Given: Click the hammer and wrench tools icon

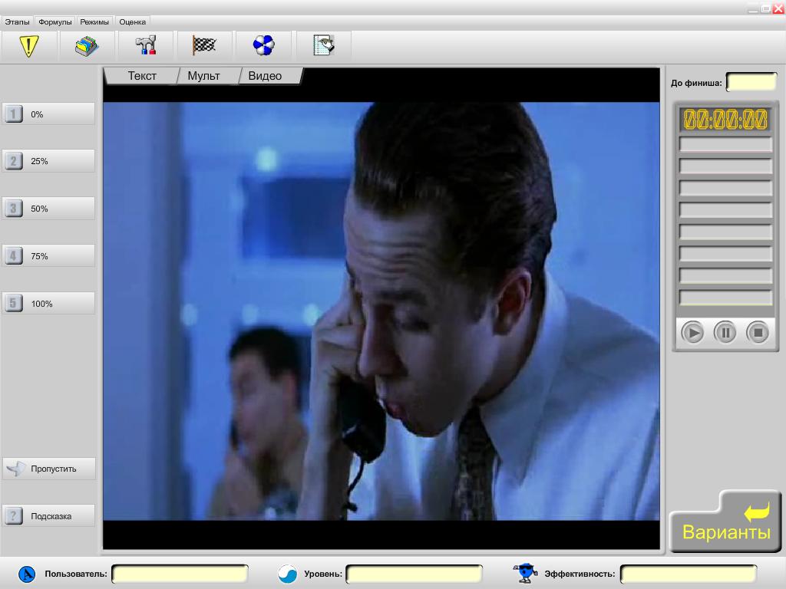Looking at the screenshot, I should 146,46.
